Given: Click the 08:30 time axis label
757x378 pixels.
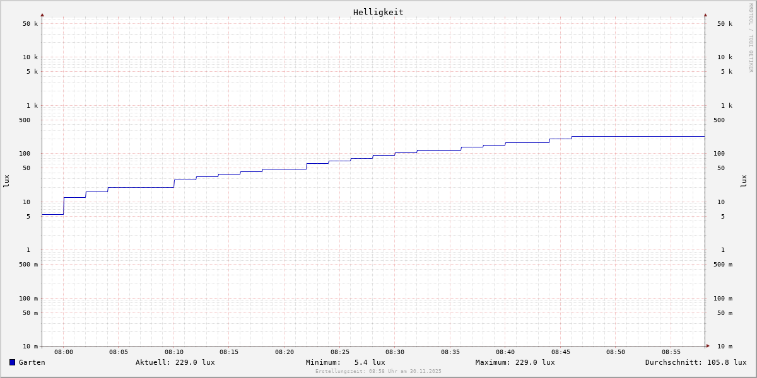Looking at the screenshot, I should (395, 352).
